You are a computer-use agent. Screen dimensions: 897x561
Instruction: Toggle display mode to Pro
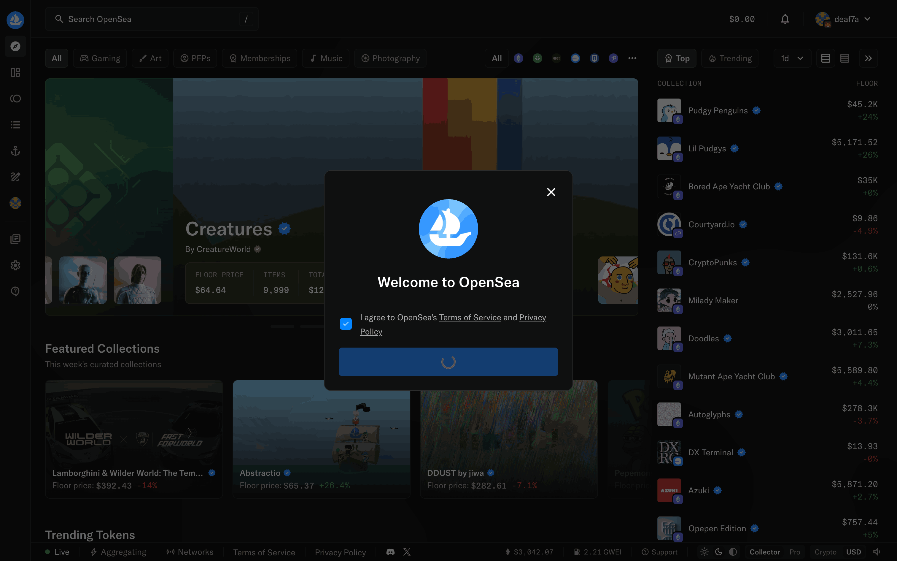pyautogui.click(x=794, y=552)
